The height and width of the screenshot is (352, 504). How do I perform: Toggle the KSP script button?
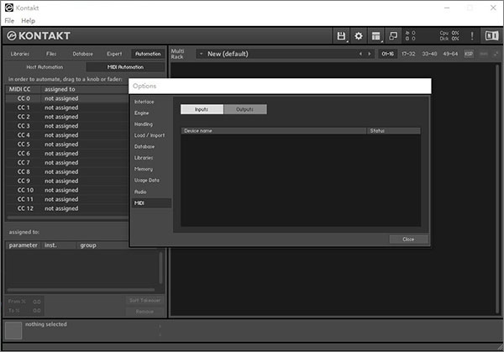tap(469, 54)
